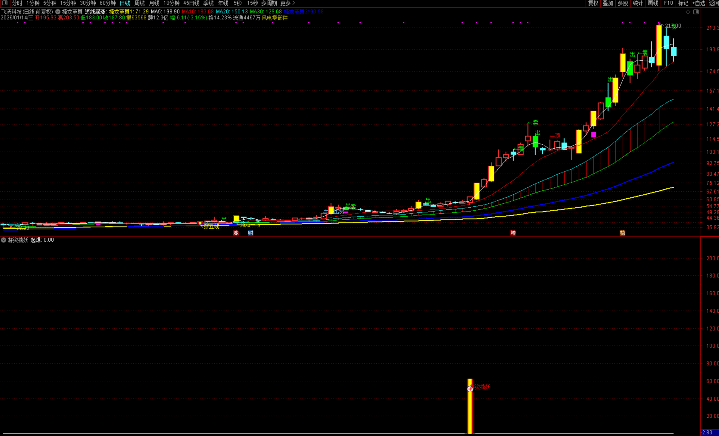Switch to 60分钟 period tab

[108, 3]
